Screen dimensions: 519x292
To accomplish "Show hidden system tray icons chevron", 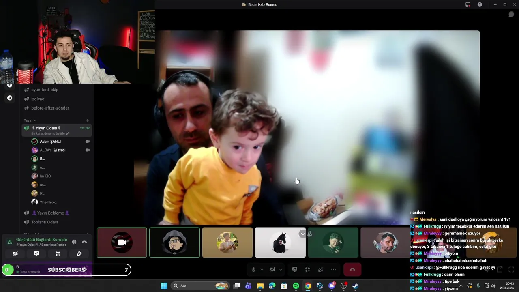I will 461,286.
